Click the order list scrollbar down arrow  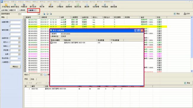pyautogui.click(x=192, y=71)
